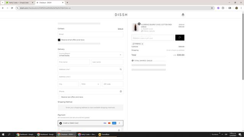
Task: Uncheck Receive email offers and news
Action: coord(59,40)
